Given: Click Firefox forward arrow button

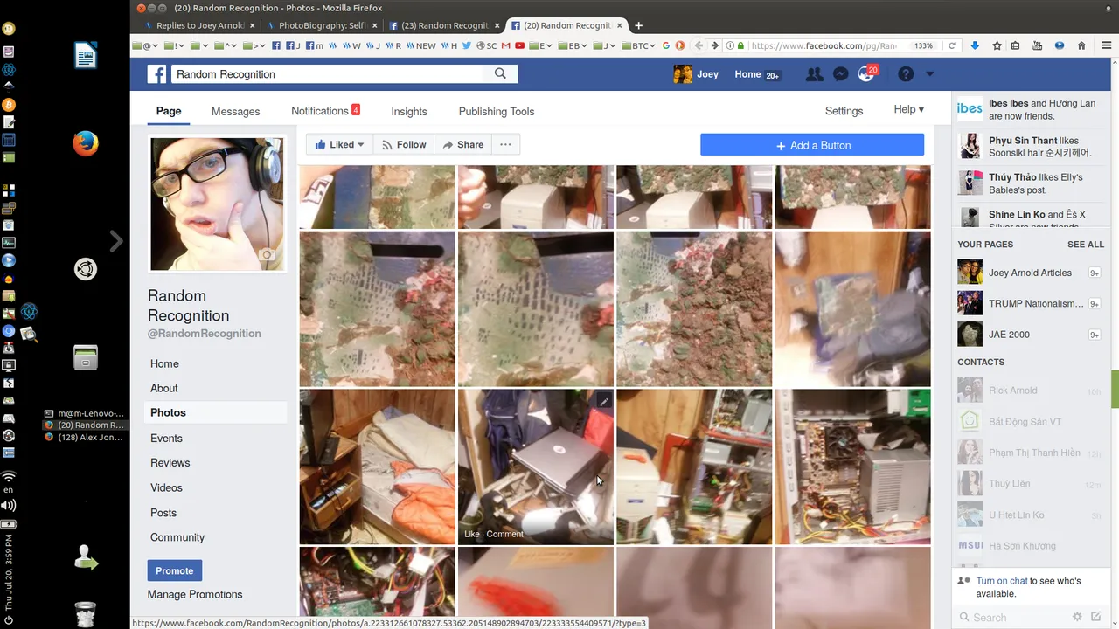Looking at the screenshot, I should click(714, 45).
